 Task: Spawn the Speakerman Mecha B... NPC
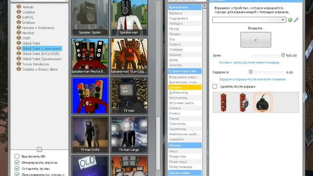click(90, 57)
